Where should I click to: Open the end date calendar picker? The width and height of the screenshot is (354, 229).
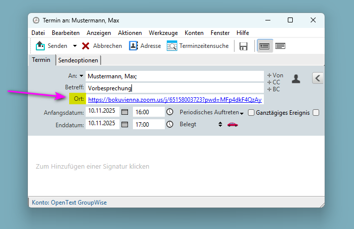coord(125,124)
